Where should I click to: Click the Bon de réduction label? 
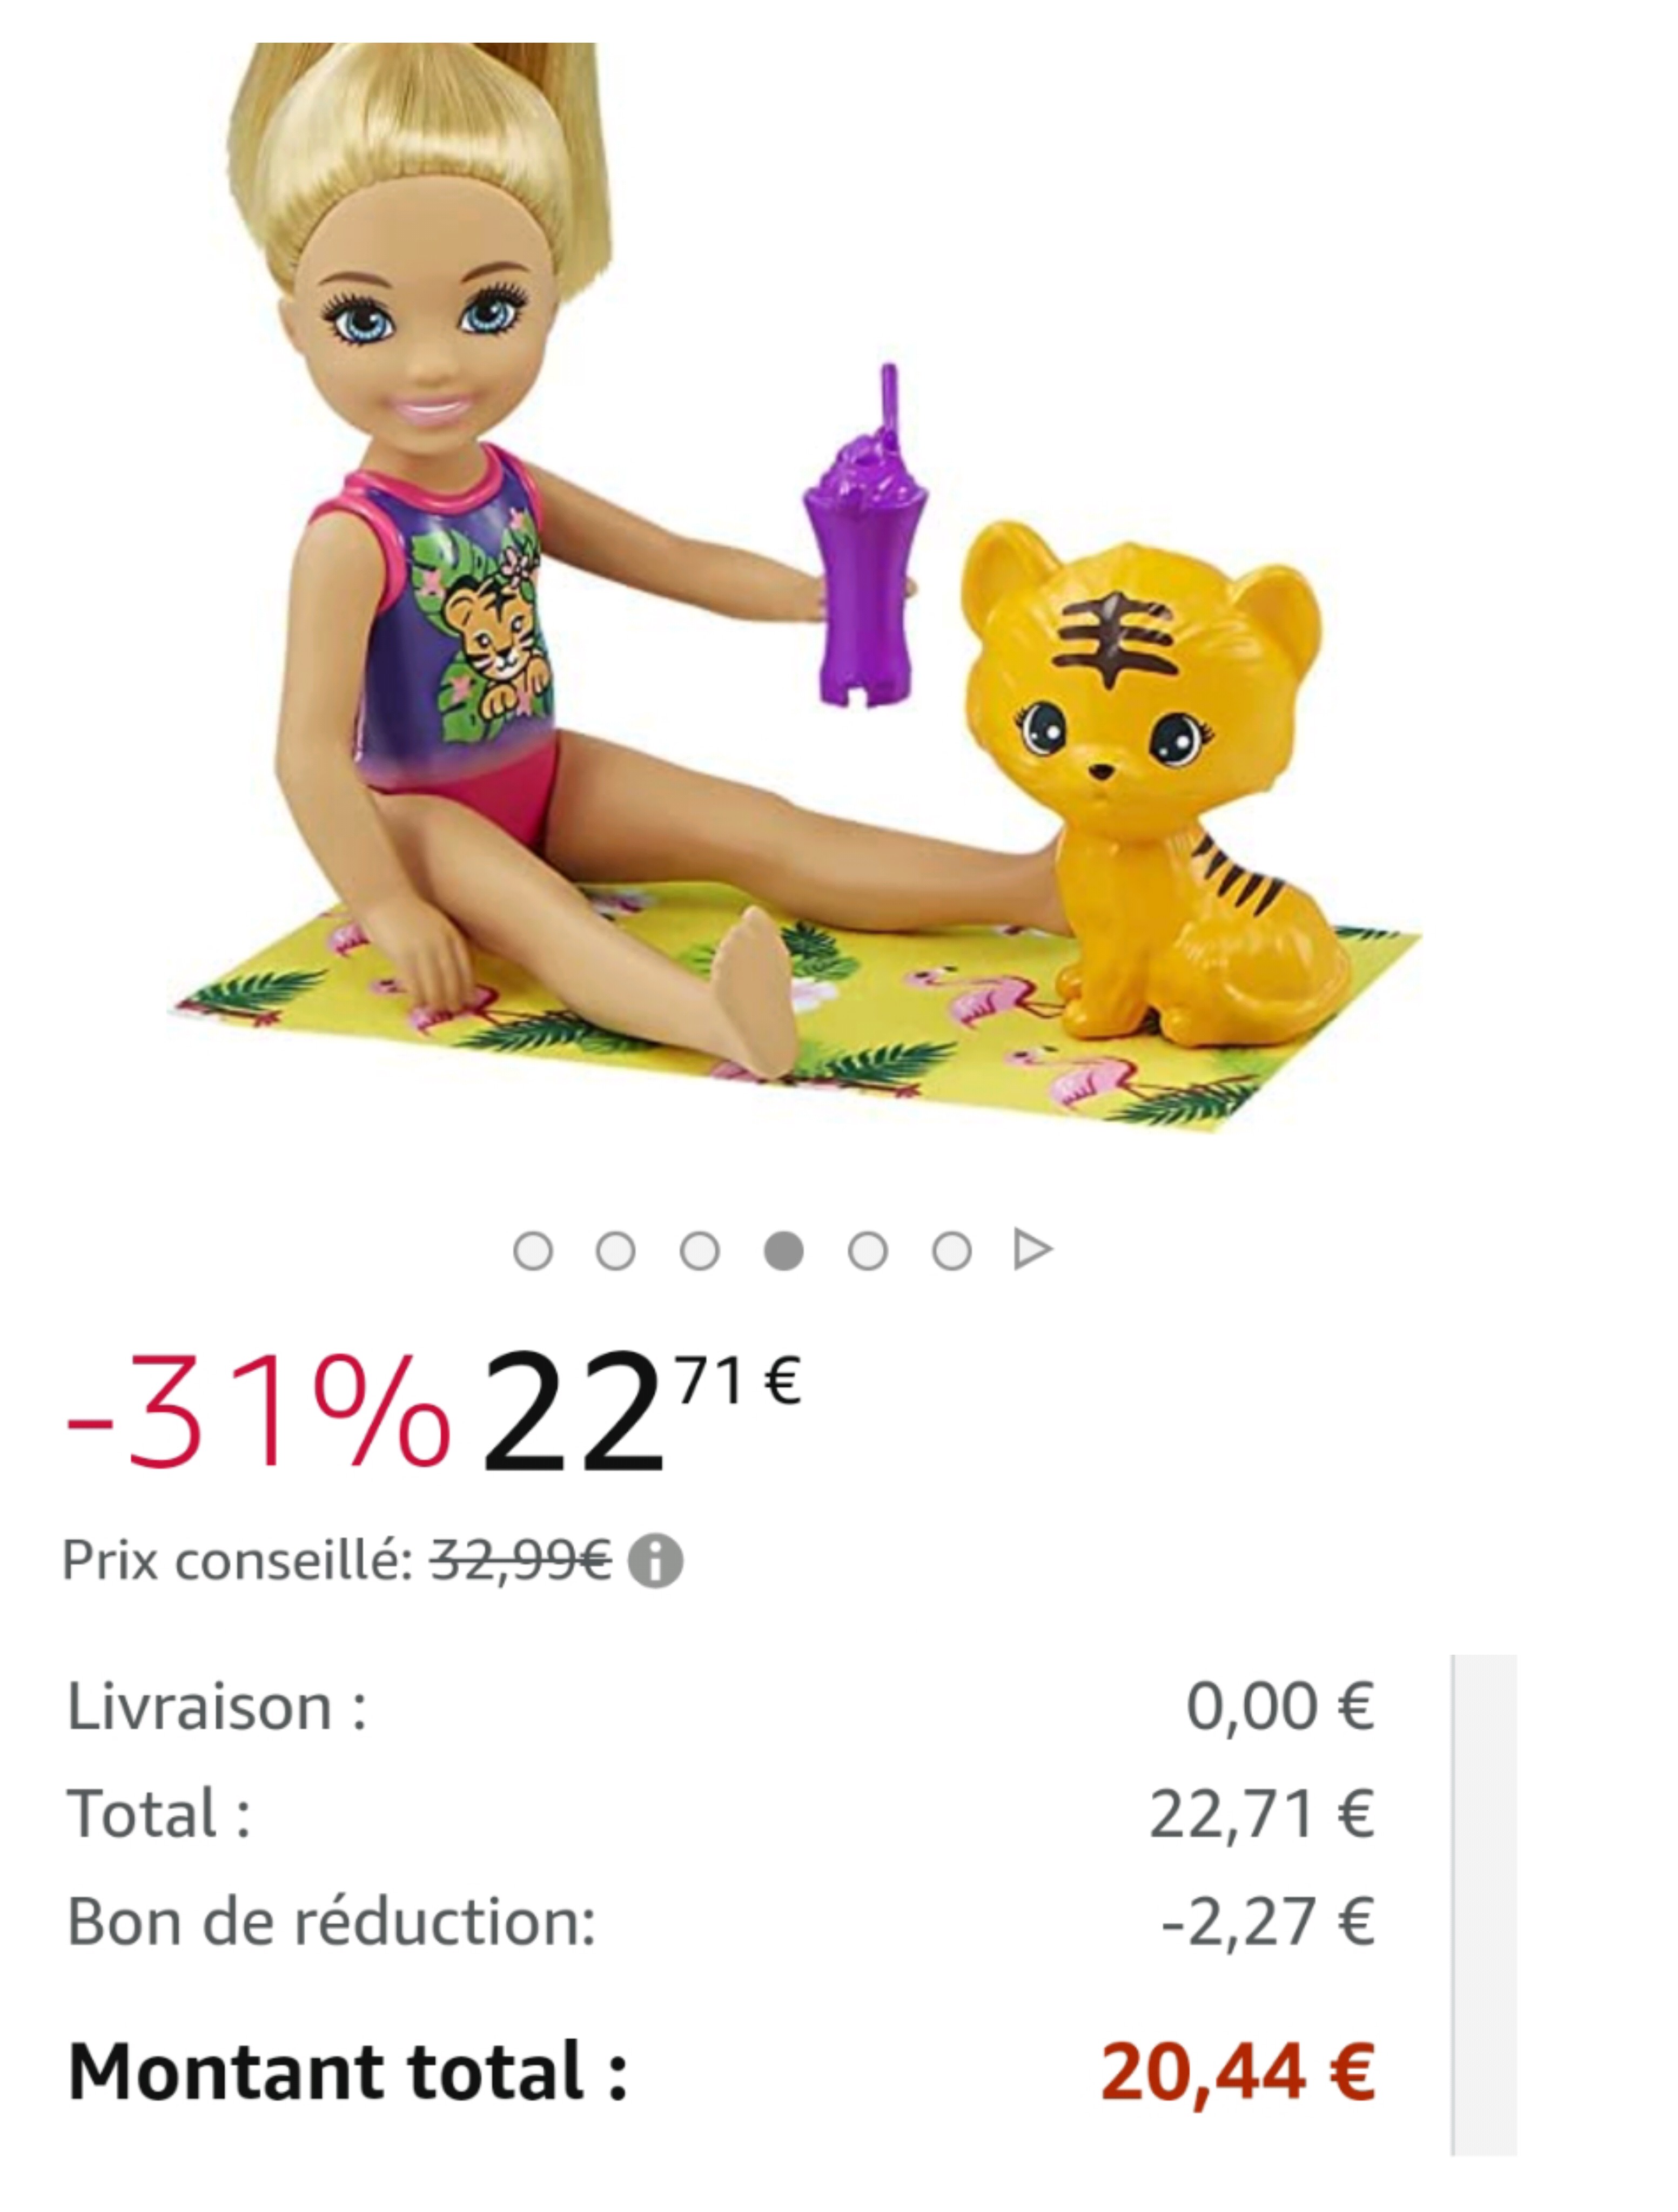click(331, 1922)
